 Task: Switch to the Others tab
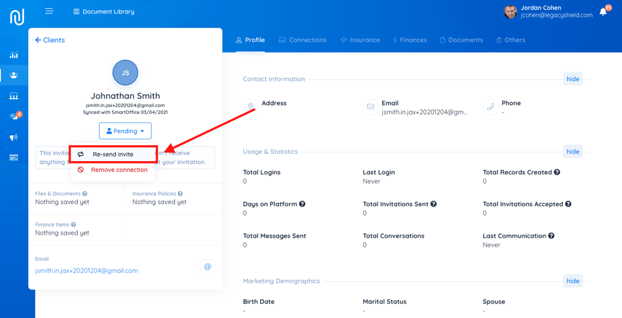point(510,40)
